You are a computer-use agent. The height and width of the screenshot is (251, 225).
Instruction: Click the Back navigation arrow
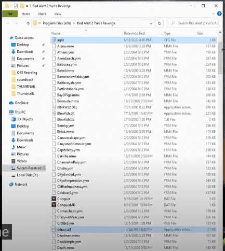click(8, 23)
